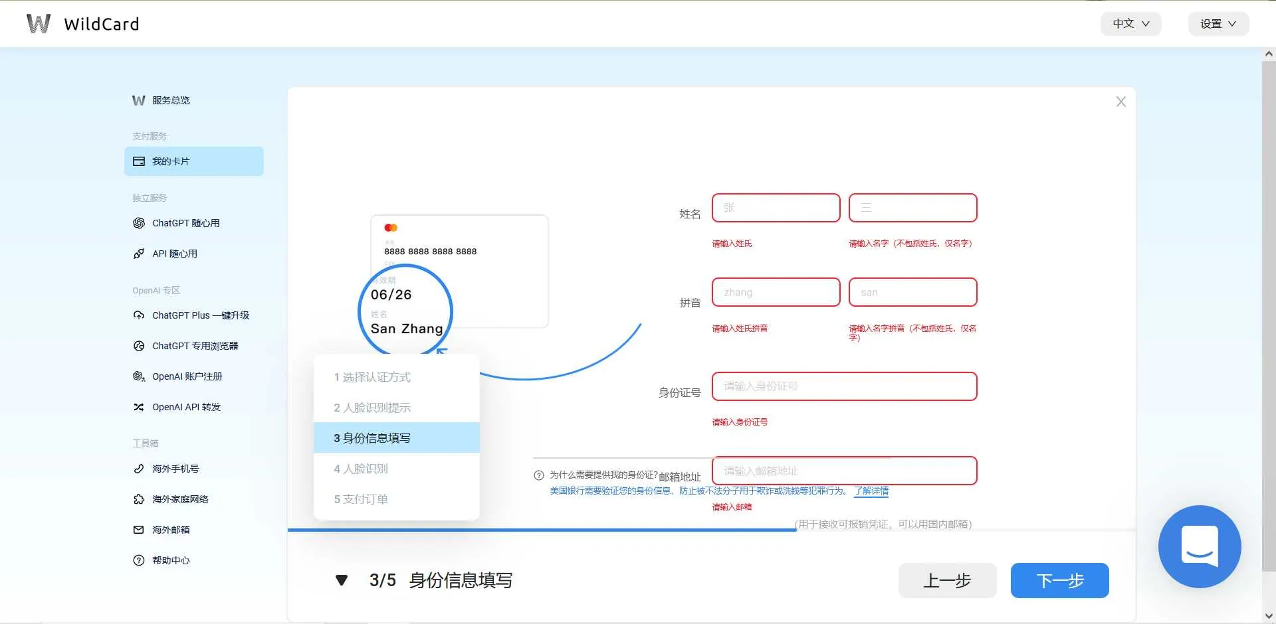The width and height of the screenshot is (1276, 624).
Task: Select step 4 人脸识别
Action: click(x=397, y=469)
